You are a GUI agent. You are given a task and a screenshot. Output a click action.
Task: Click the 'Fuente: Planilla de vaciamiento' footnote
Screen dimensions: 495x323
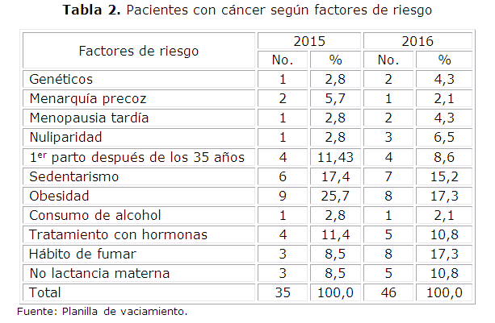pyautogui.click(x=101, y=311)
